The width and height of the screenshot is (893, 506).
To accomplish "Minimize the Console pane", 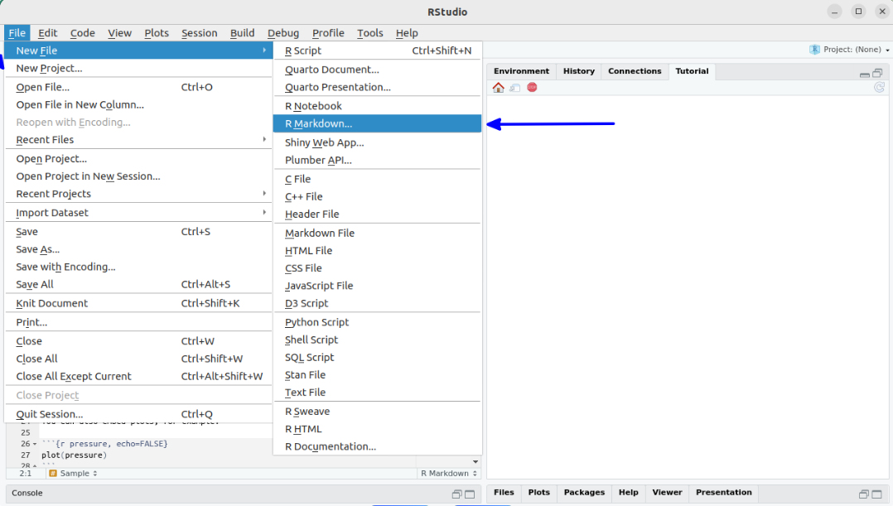I will (456, 494).
